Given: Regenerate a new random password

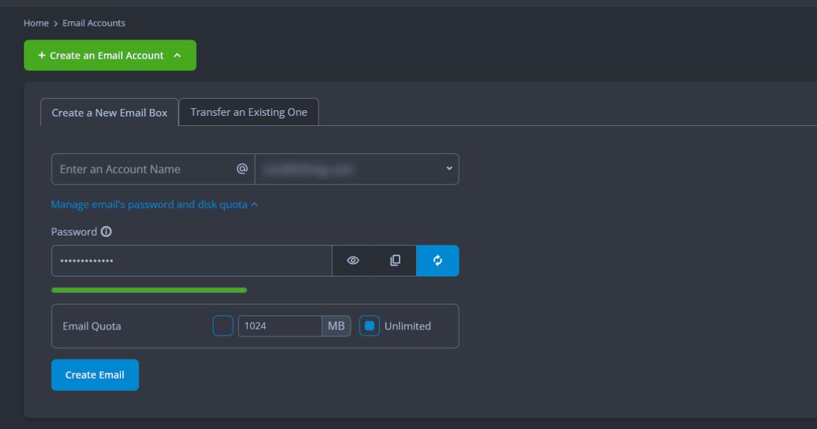Looking at the screenshot, I should pos(438,261).
